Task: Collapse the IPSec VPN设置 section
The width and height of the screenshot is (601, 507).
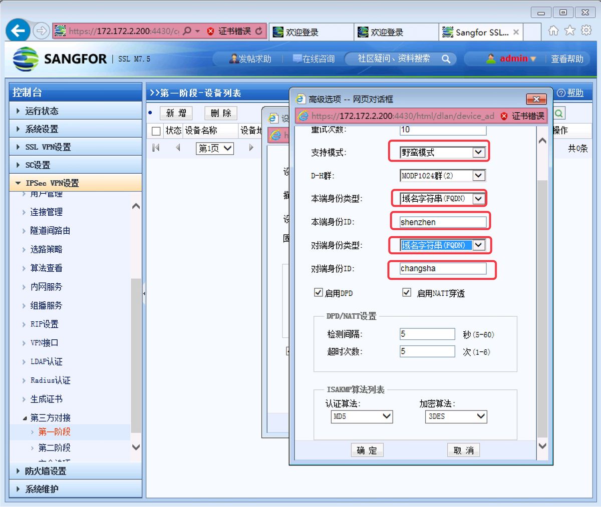Action: point(76,183)
